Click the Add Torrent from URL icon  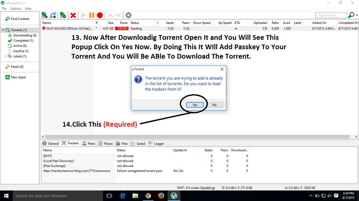coord(53,15)
